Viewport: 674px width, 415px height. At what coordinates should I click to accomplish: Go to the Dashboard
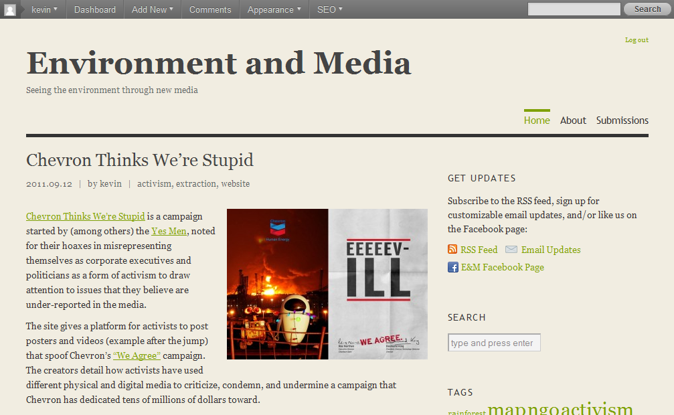coord(95,9)
